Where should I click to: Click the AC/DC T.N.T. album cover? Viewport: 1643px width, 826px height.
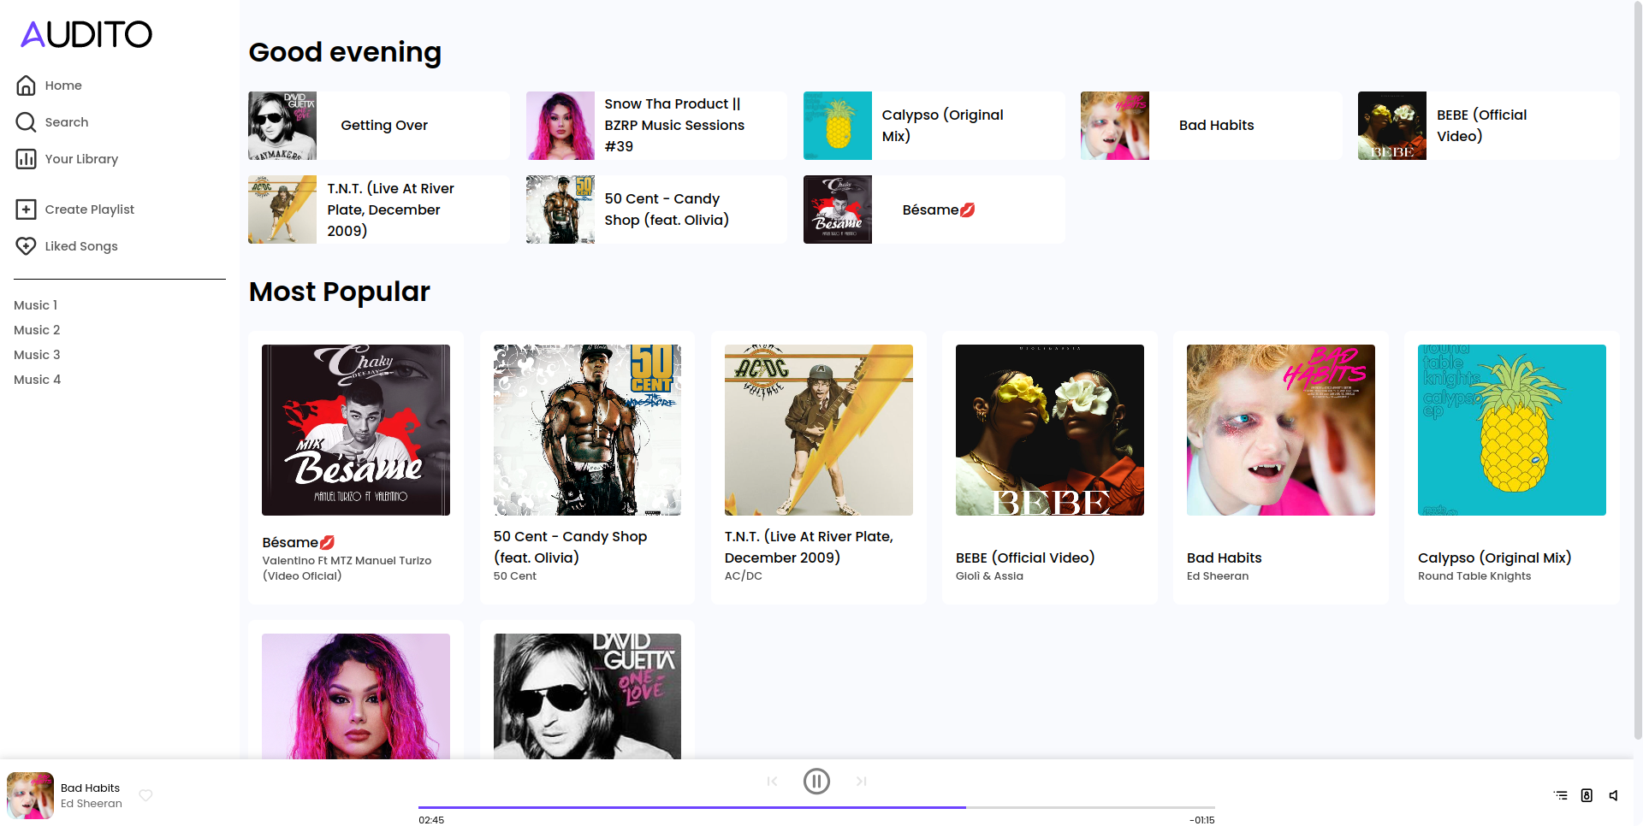818,430
